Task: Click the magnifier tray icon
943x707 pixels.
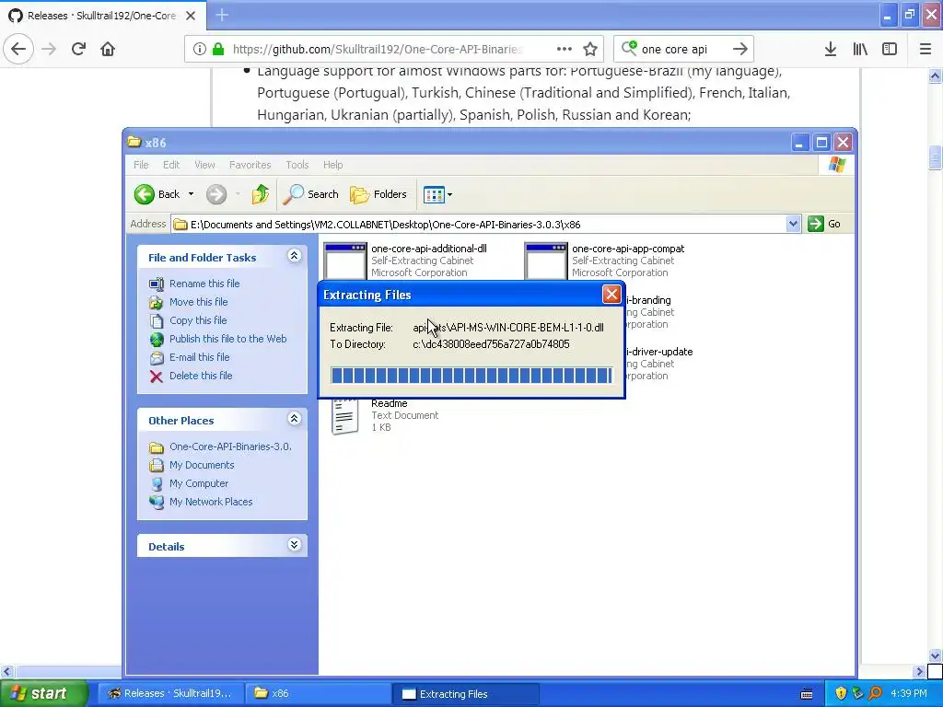Action: point(875,694)
